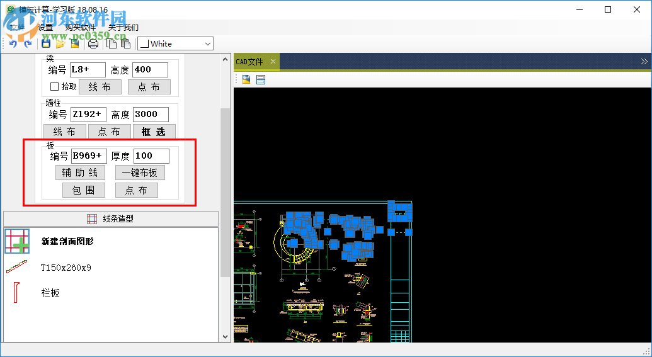Image resolution: width=652 pixels, height=357 pixels.
Task: Open the 文件 menu
Action: [18, 28]
